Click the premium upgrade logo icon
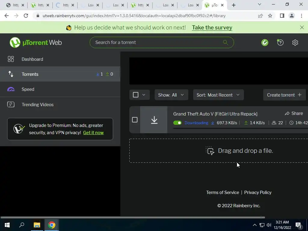 pos(19,129)
